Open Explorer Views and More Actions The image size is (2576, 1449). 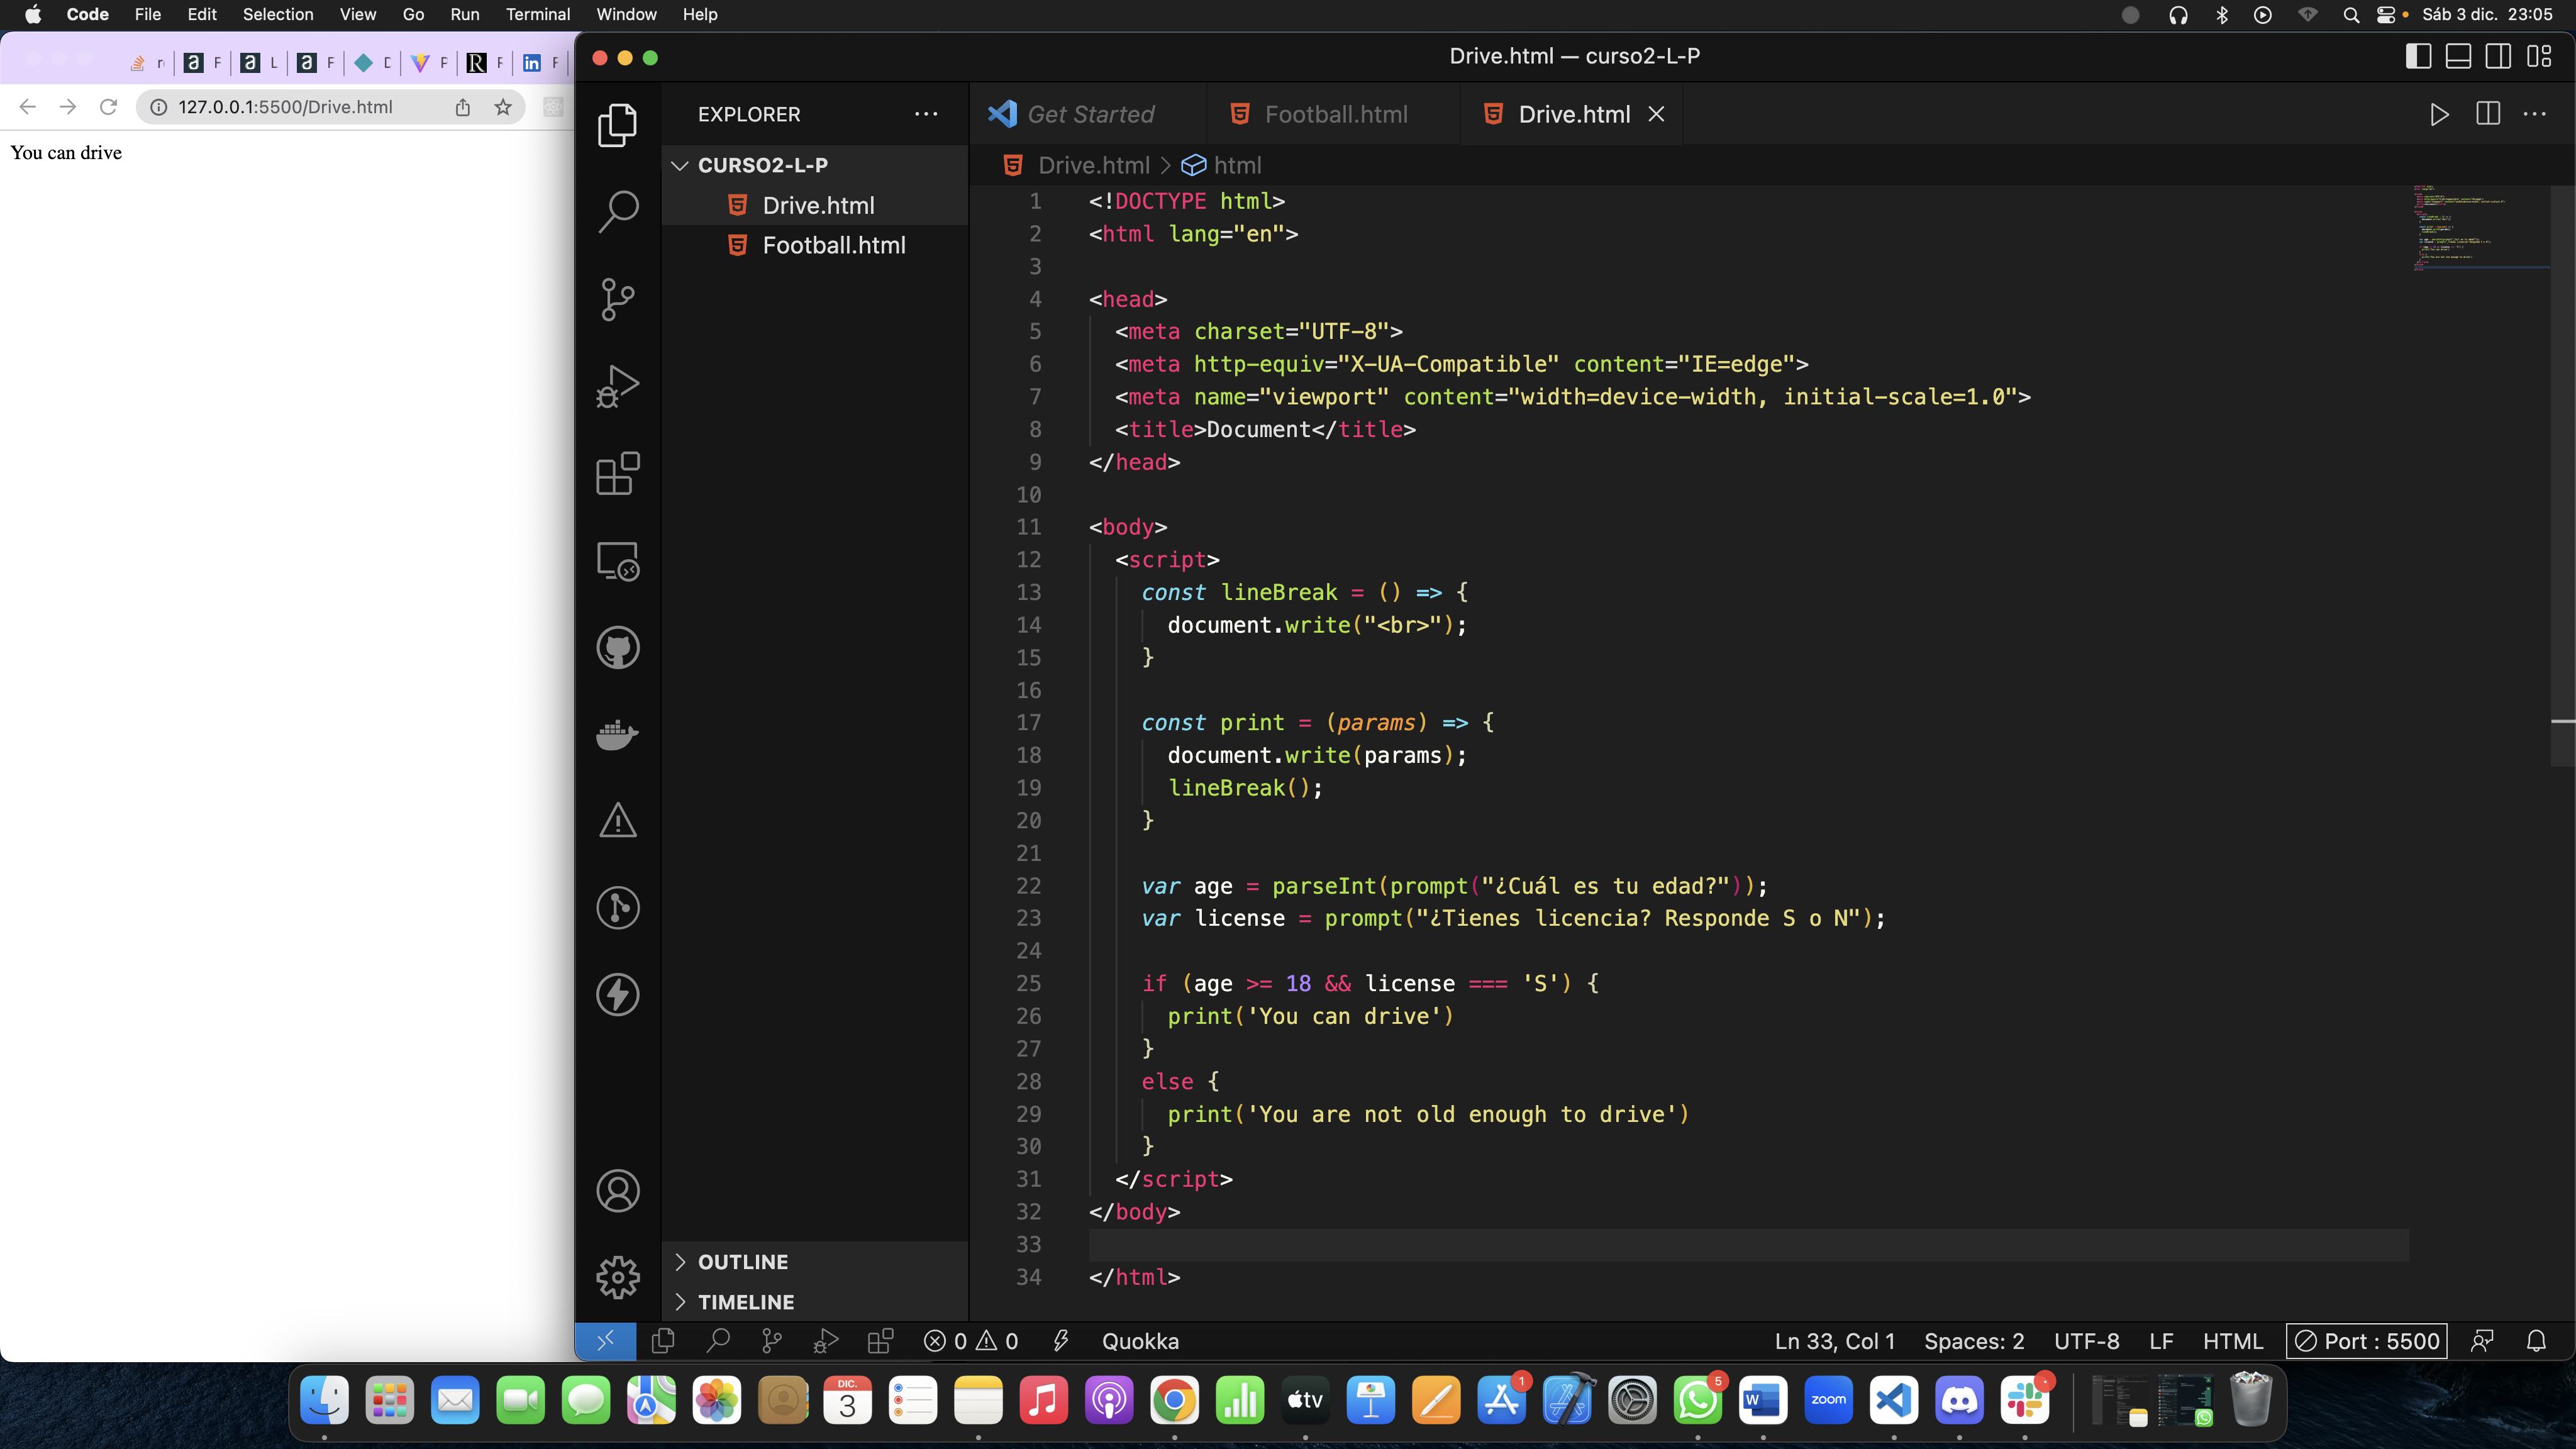pyautogui.click(x=926, y=114)
